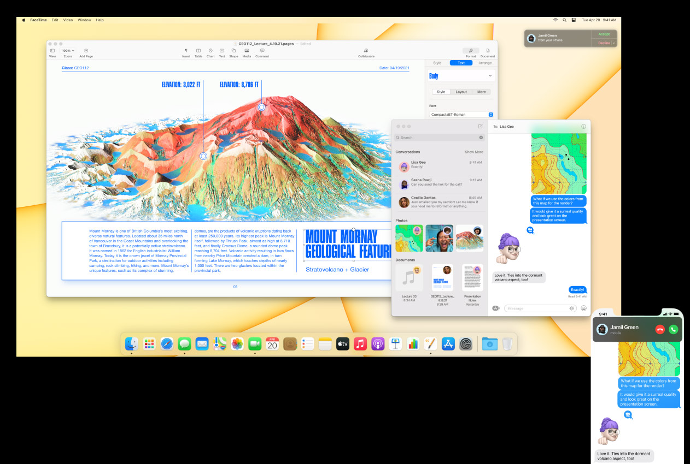Add a table using Table icon

198,51
